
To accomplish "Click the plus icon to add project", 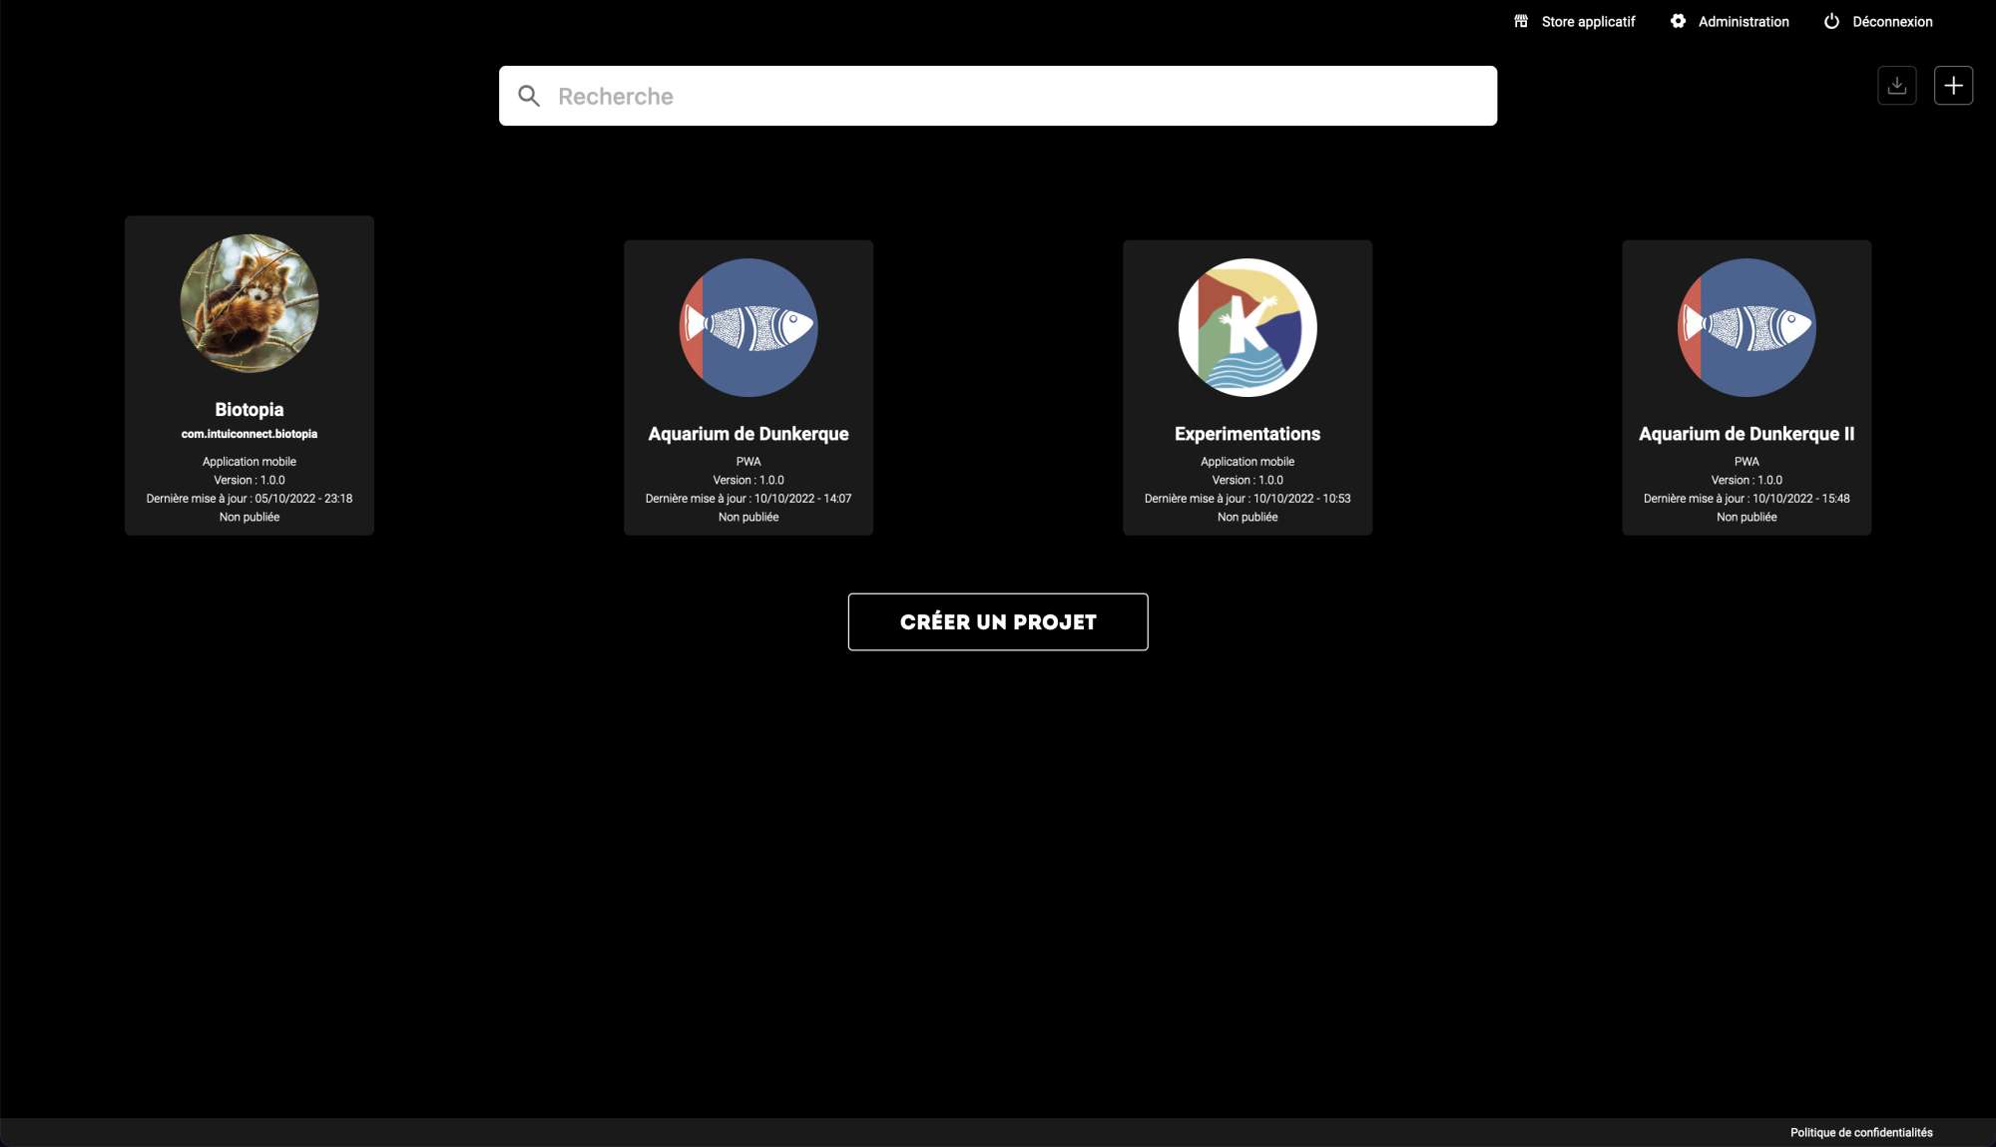I will point(1953,86).
